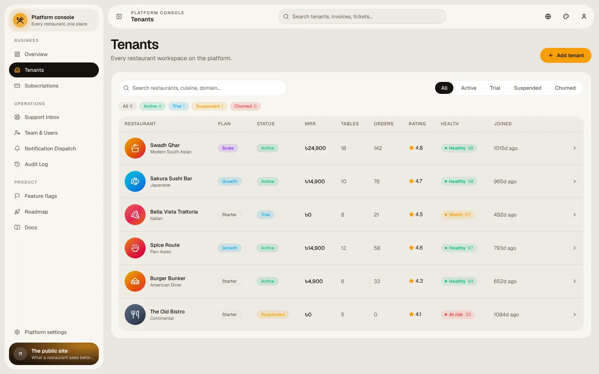The height and width of the screenshot is (374, 599).
Task: Expand Swadh Ghar row chevron
Action: pyautogui.click(x=574, y=148)
